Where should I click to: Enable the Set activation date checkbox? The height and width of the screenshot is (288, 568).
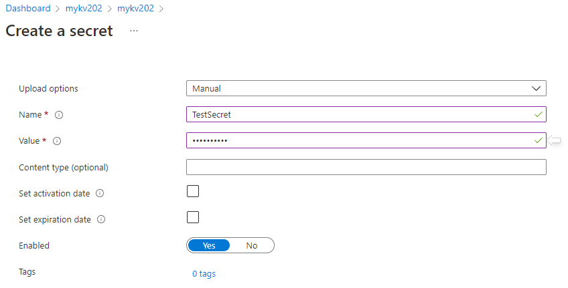193,191
